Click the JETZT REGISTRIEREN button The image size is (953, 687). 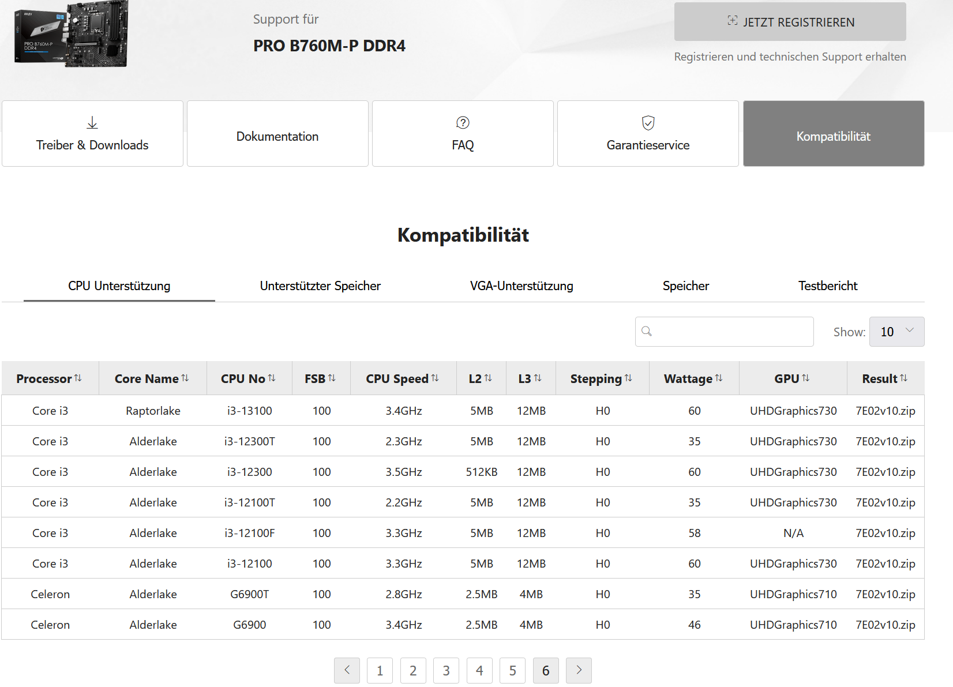click(790, 22)
